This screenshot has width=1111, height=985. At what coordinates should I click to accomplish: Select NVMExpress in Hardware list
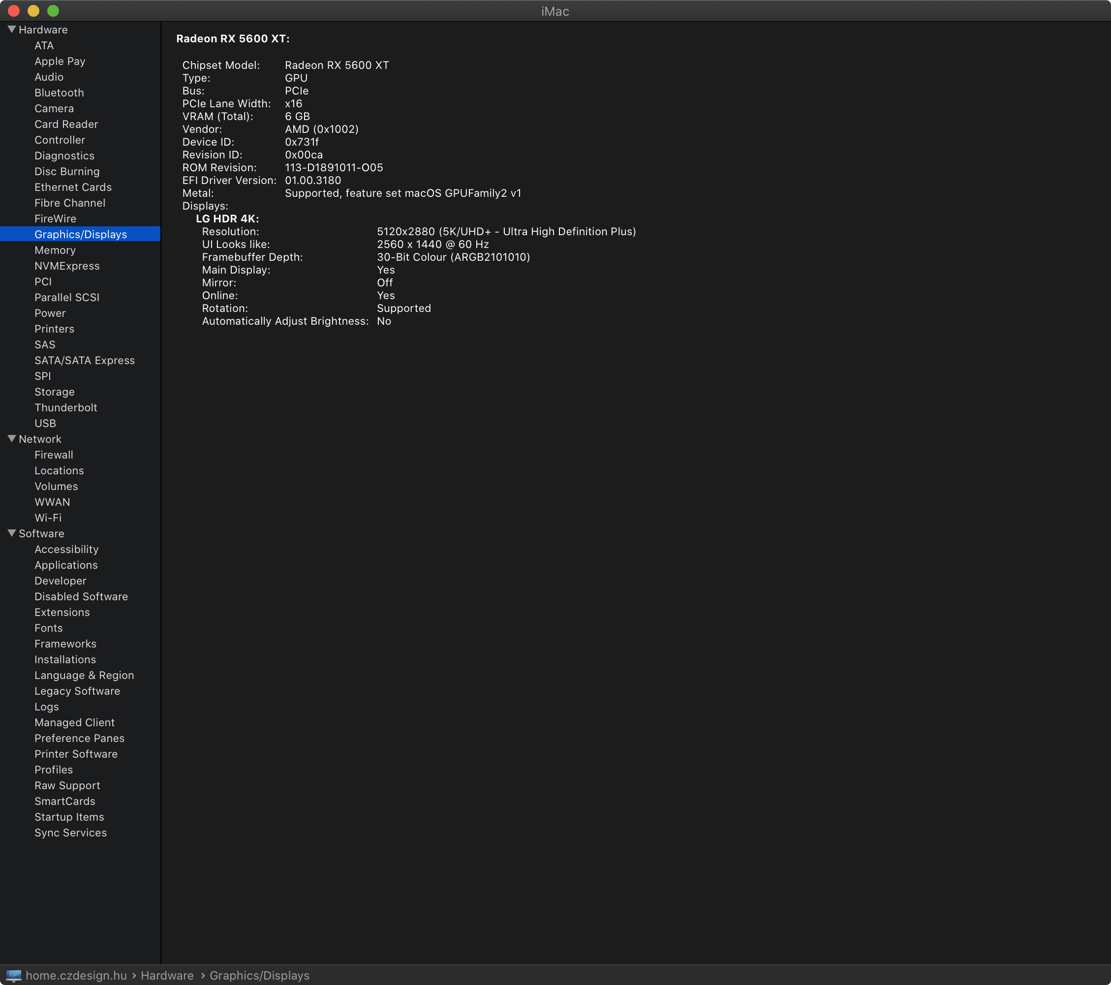[67, 266]
